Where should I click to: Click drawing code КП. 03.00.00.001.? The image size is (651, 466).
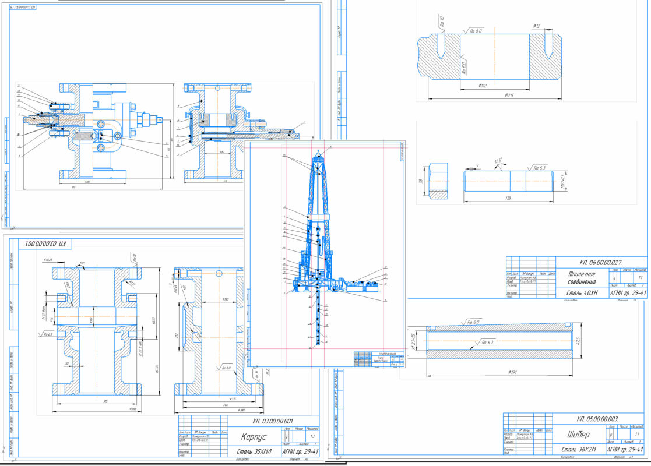(x=273, y=421)
